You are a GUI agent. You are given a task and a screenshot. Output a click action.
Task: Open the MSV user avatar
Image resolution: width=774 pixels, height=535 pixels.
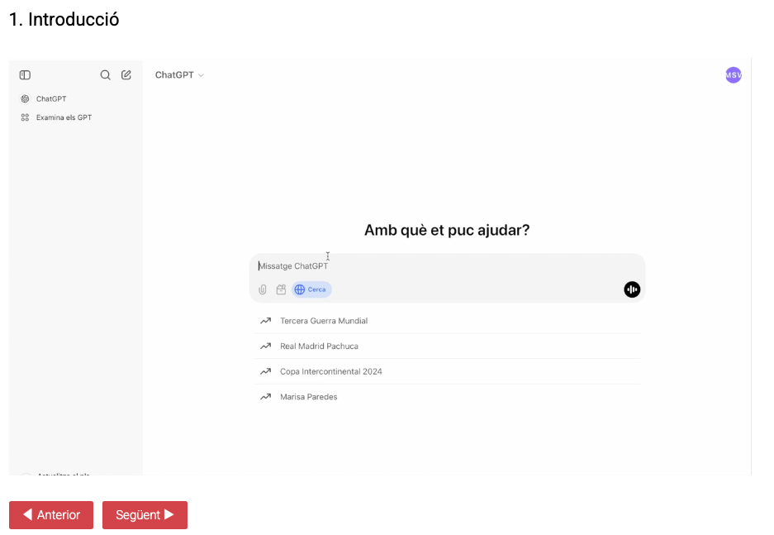coord(733,75)
